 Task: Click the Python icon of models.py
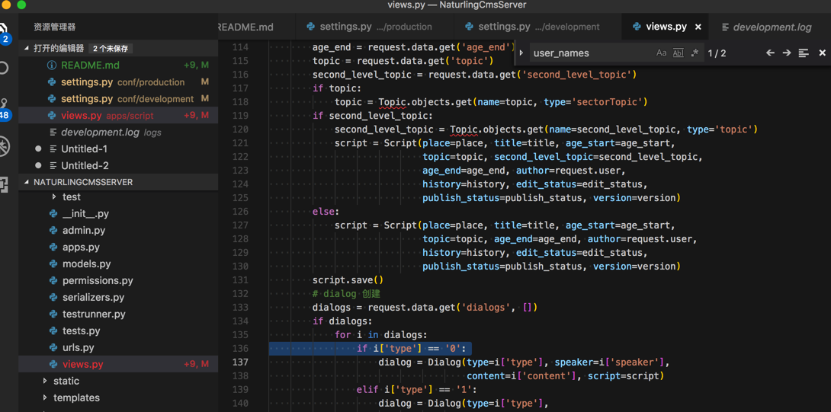53,263
